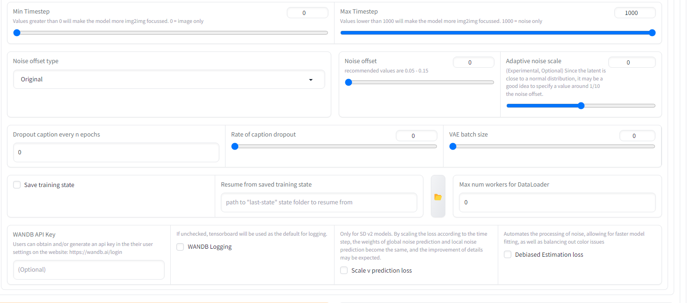Open the Noise offset type dropdown
Viewport: 691px width, 303px height.
(x=169, y=79)
